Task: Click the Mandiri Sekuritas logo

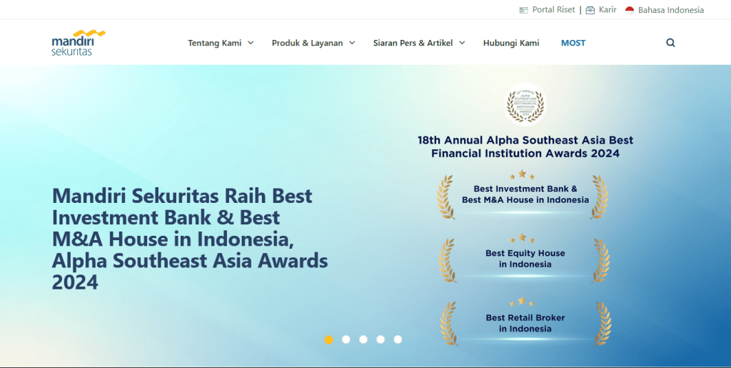Action: tap(79, 42)
